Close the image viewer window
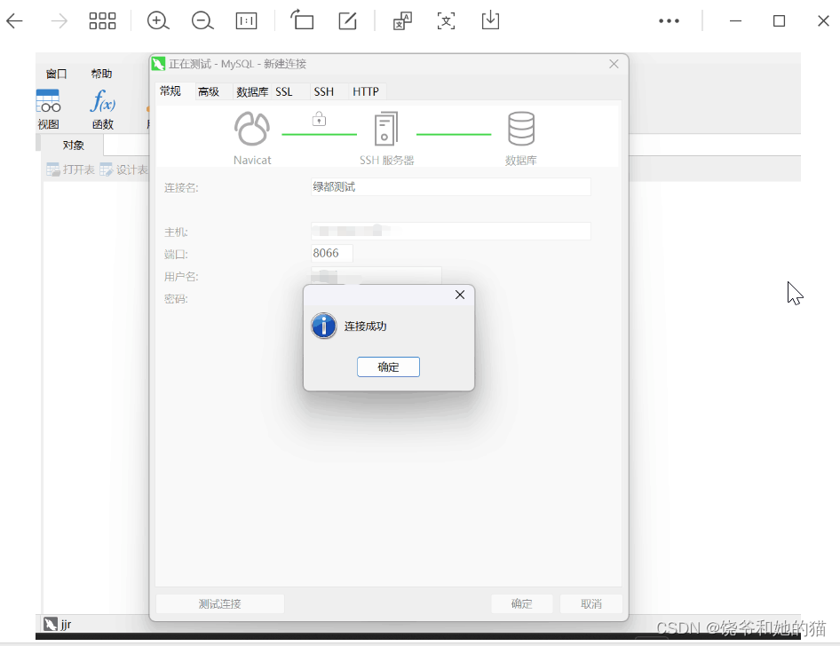840x646 pixels. click(x=823, y=21)
